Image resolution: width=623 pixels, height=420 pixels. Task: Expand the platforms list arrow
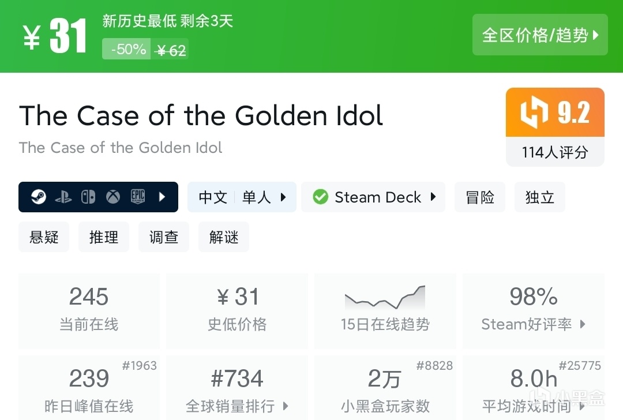pyautogui.click(x=162, y=197)
